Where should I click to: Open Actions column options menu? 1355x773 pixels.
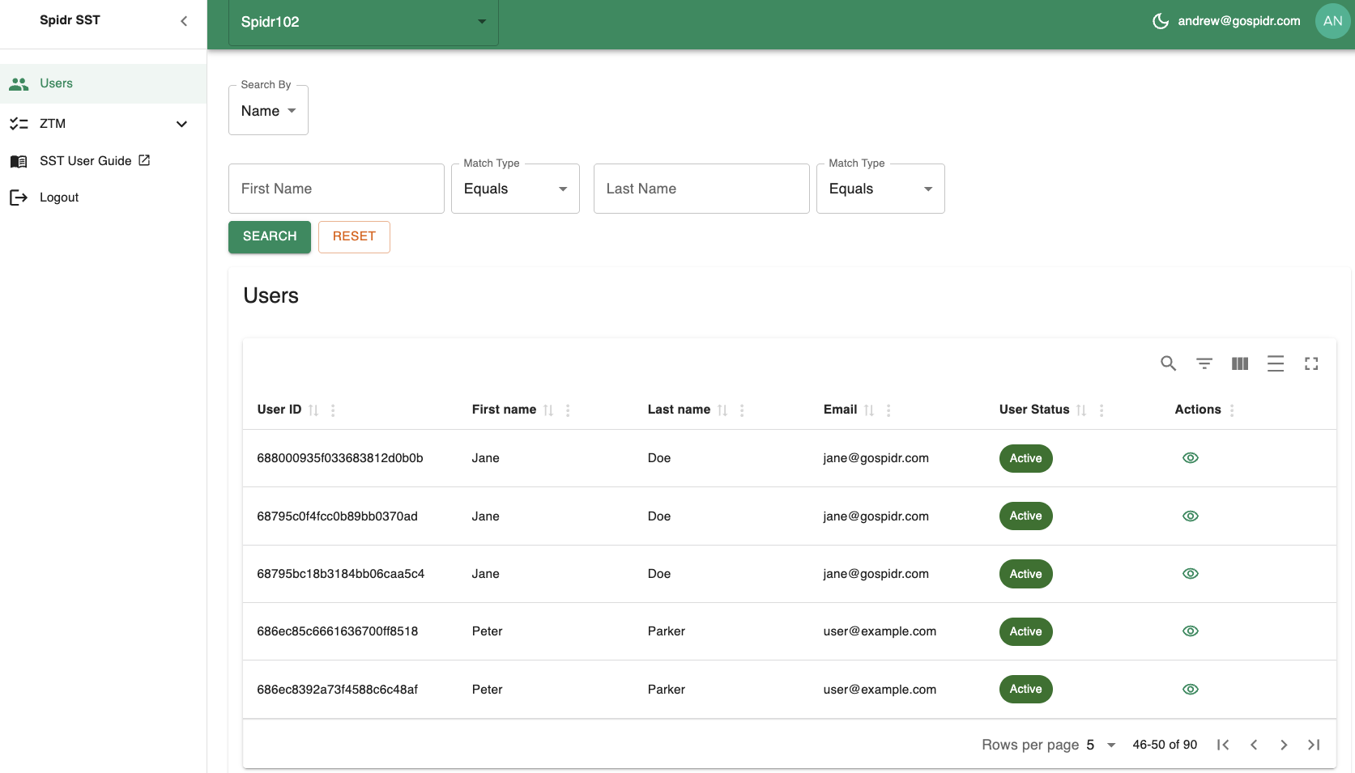pyautogui.click(x=1232, y=410)
